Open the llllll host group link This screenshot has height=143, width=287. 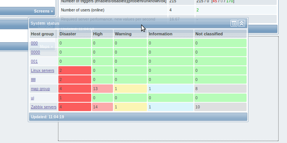pyautogui.click(x=33, y=79)
